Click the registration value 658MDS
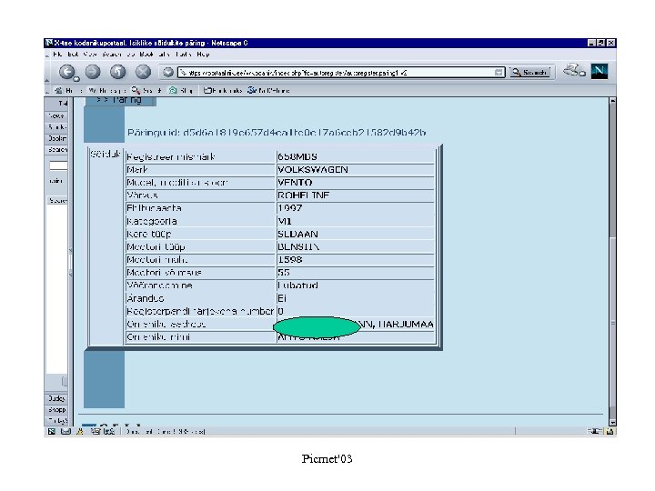655x491 pixels. [x=297, y=156]
